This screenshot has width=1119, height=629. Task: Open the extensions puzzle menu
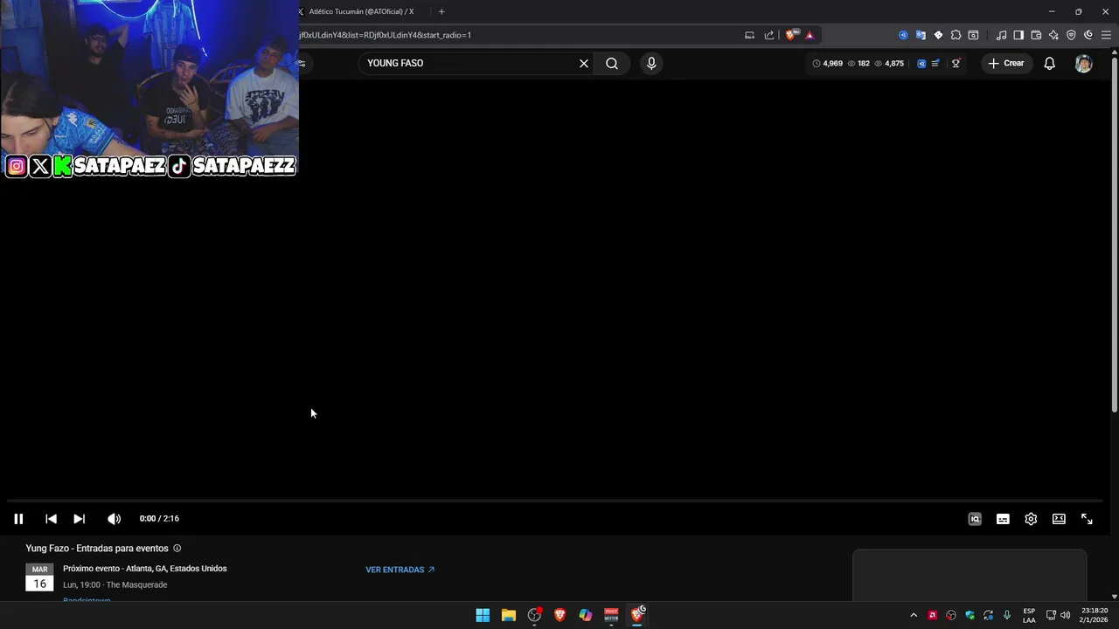(x=956, y=35)
